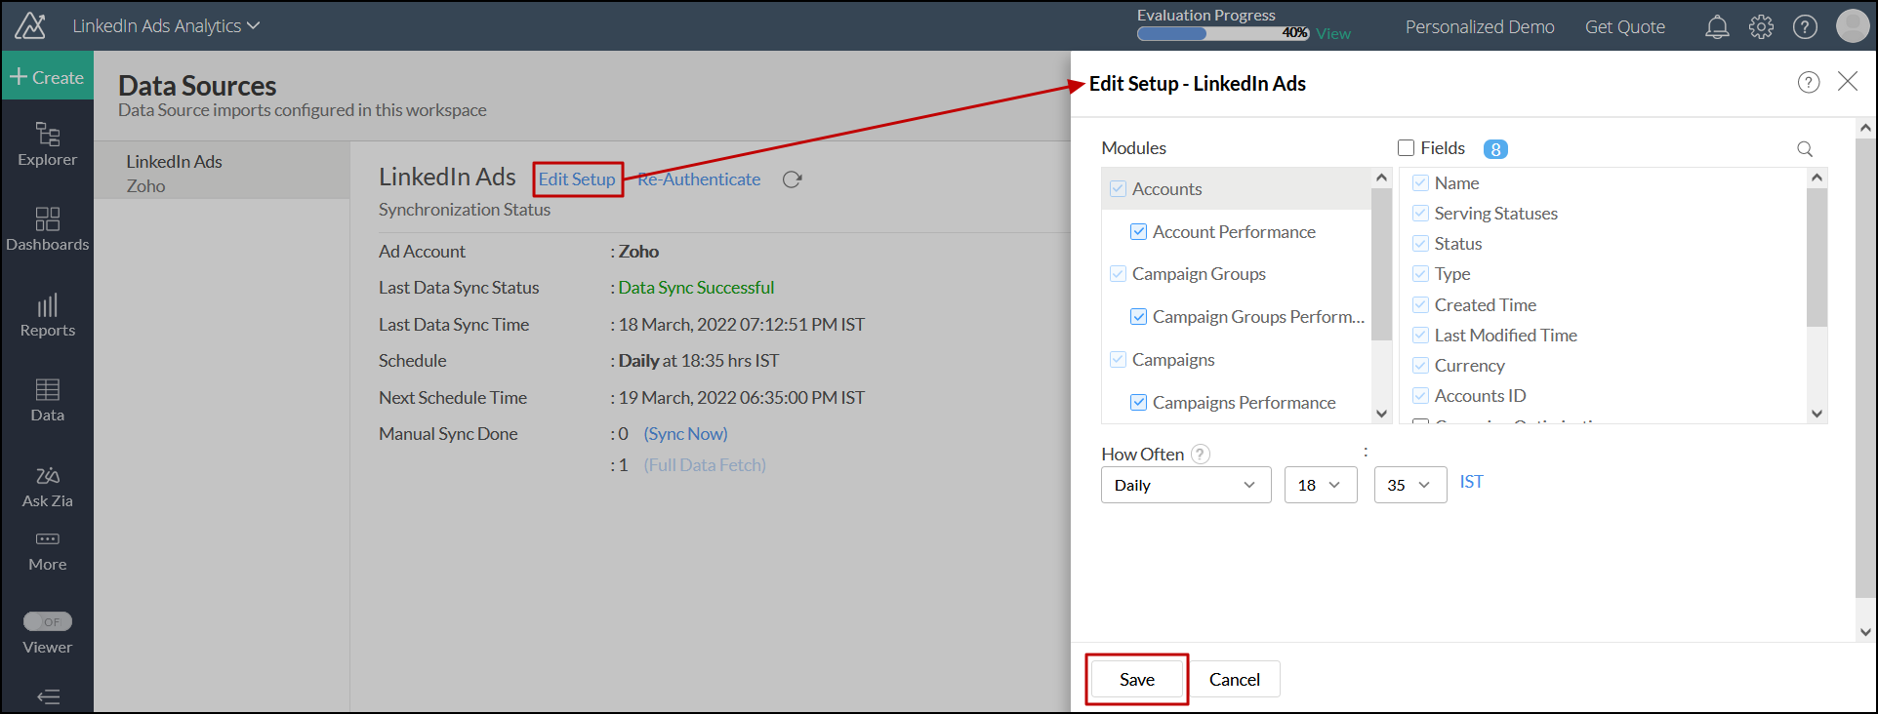Screen dimensions: 1878x714
Task: Click the Save button
Action: tap(1136, 679)
